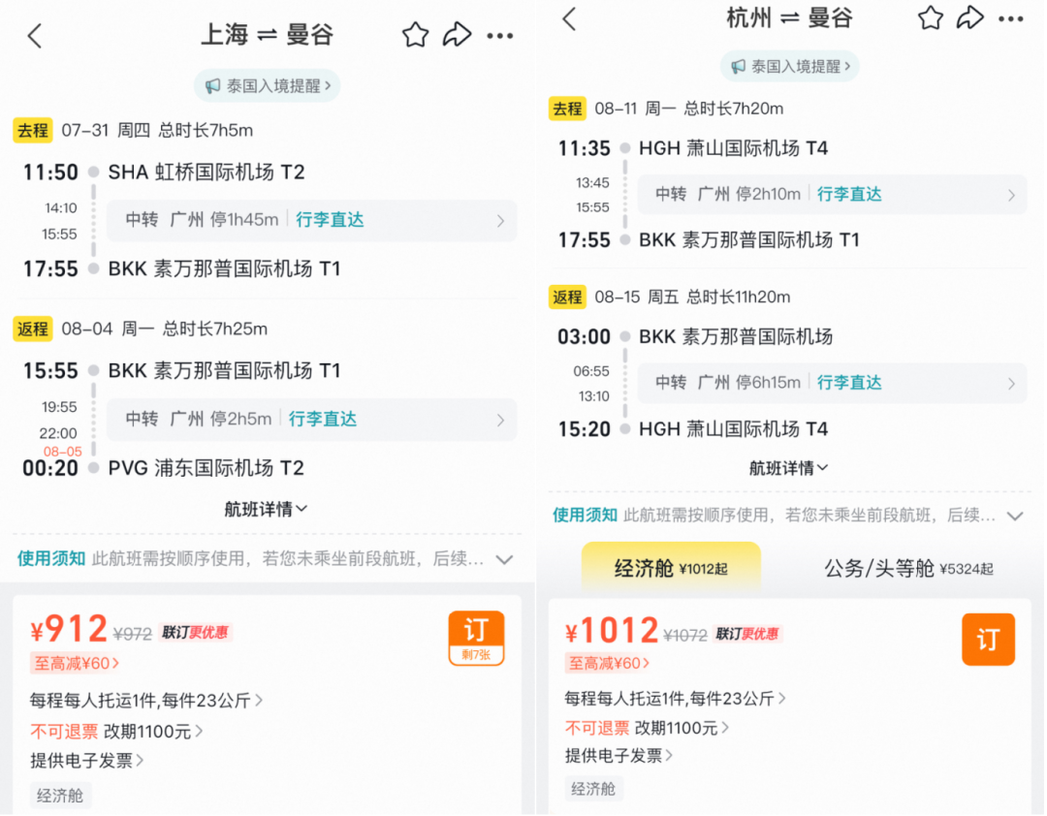
Task: Expand 航班详情 on the Shanghai itinerary
Action: pyautogui.click(x=267, y=508)
